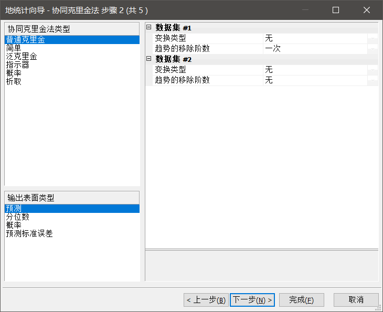The image size is (383, 312).
Task: Open 趋势的移除阶数 dropdown for 数据集 #2
Action: [x=373, y=80]
